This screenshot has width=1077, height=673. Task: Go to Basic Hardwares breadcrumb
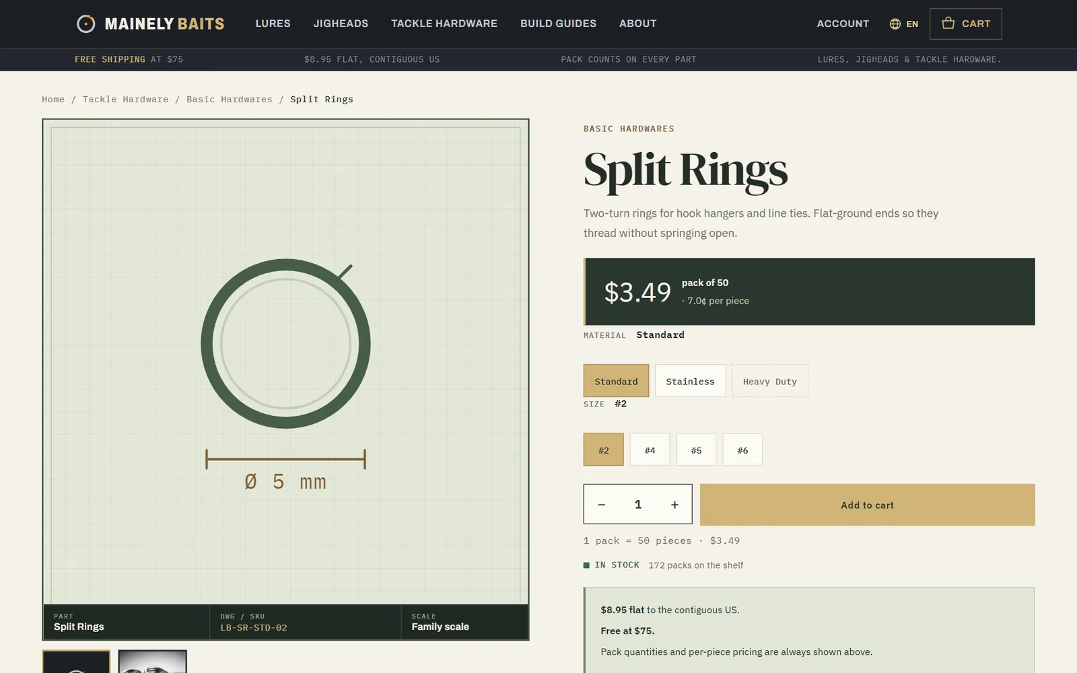click(230, 99)
